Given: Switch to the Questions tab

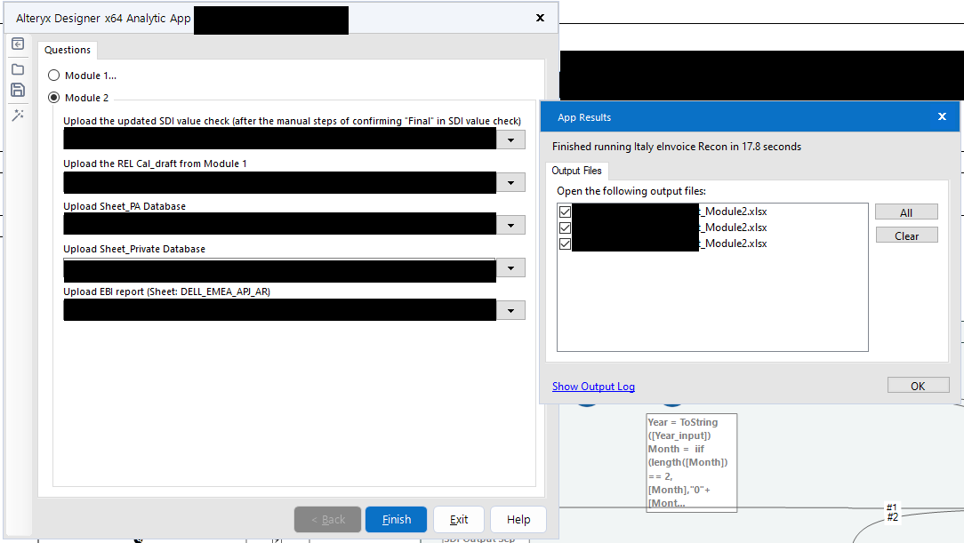Looking at the screenshot, I should (67, 50).
